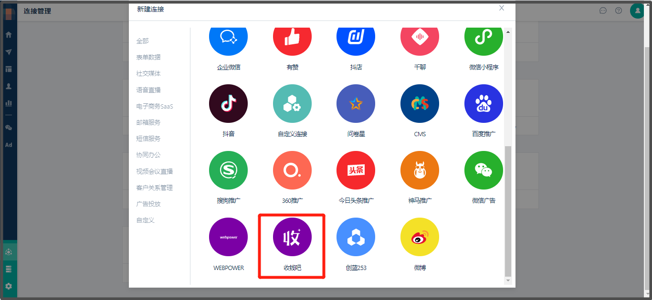The width and height of the screenshot is (652, 300).
Task: Open the Ad item in left sidebar
Action: (x=8, y=145)
